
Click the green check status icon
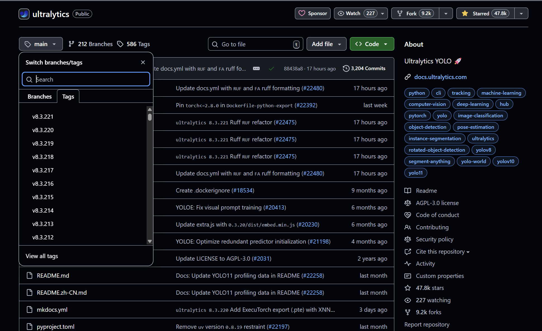271,68
